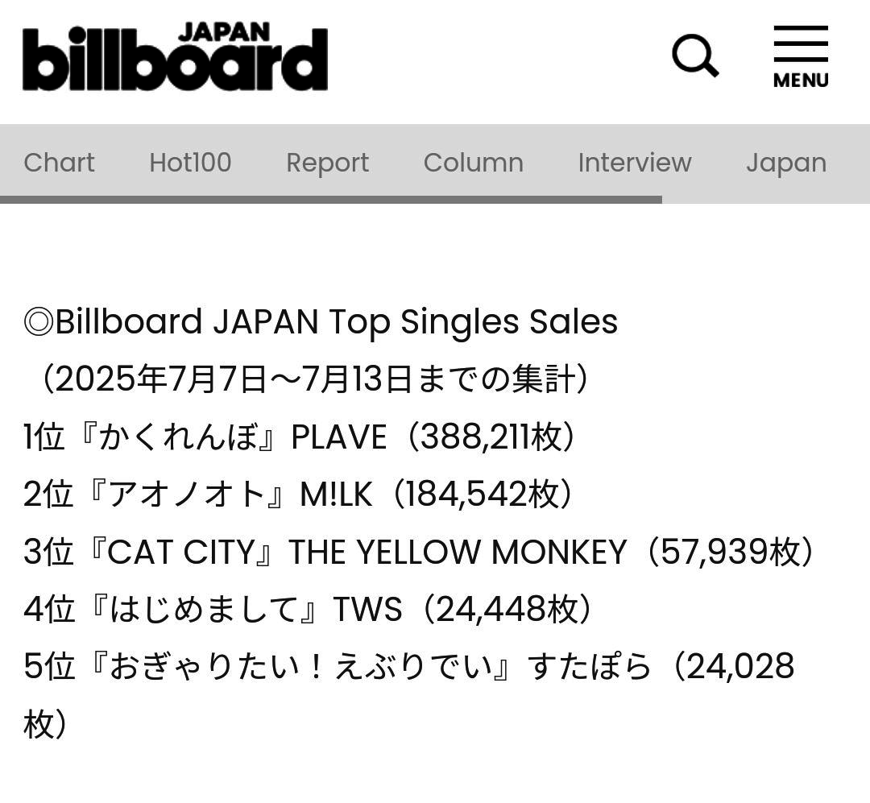This screenshot has width=870, height=803.
Task: Click the 4位 TWS はじめまして entry
Action: (308, 609)
